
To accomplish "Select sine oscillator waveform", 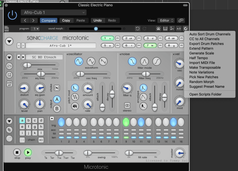I will click(x=79, y=62).
